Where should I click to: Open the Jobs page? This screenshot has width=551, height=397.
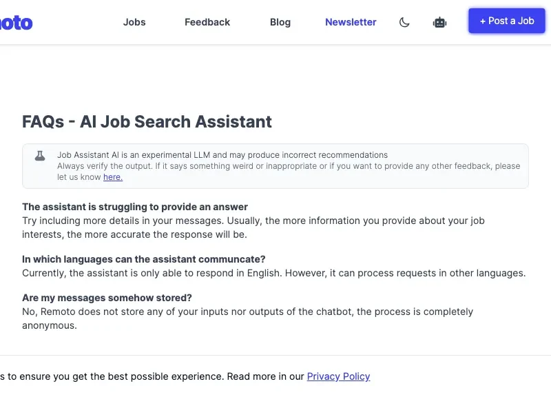(x=134, y=22)
